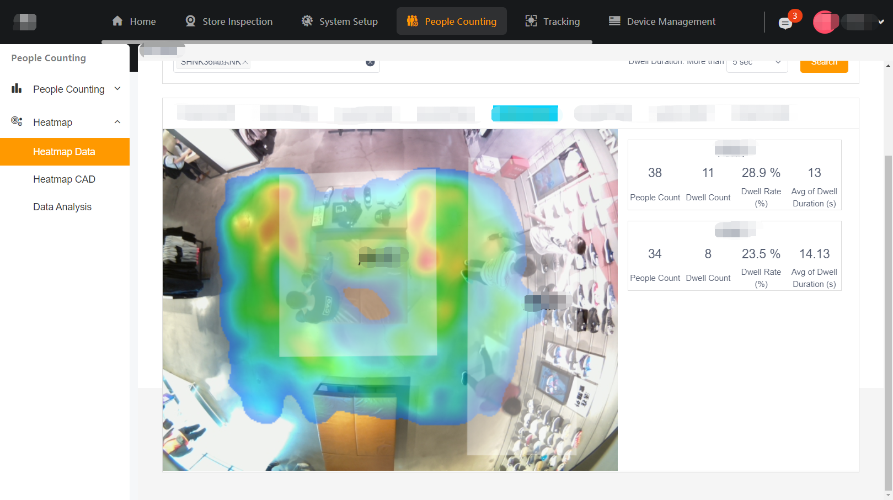Screen dimensions: 893x500
Task: Click the Dwell Count value 11
Action: point(708,173)
